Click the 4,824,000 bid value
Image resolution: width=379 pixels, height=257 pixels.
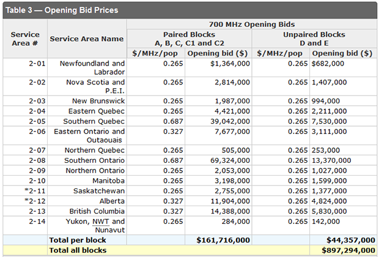click(329, 201)
